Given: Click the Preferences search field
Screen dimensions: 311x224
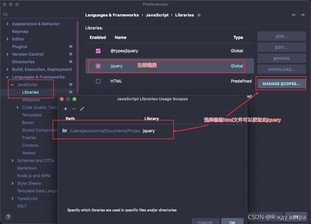Looking at the screenshot, I should tap(40, 14).
